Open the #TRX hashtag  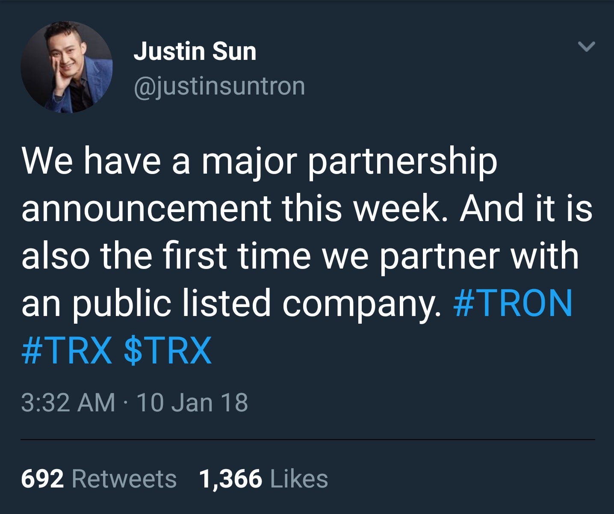point(66,350)
